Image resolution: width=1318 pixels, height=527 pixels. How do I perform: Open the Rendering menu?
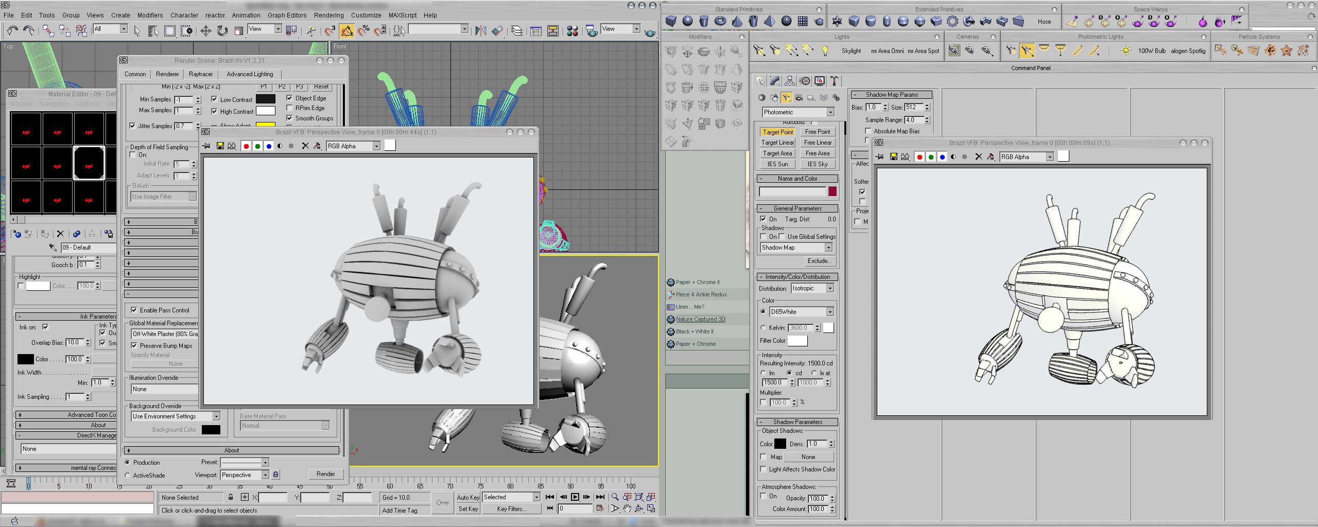pos(328,15)
